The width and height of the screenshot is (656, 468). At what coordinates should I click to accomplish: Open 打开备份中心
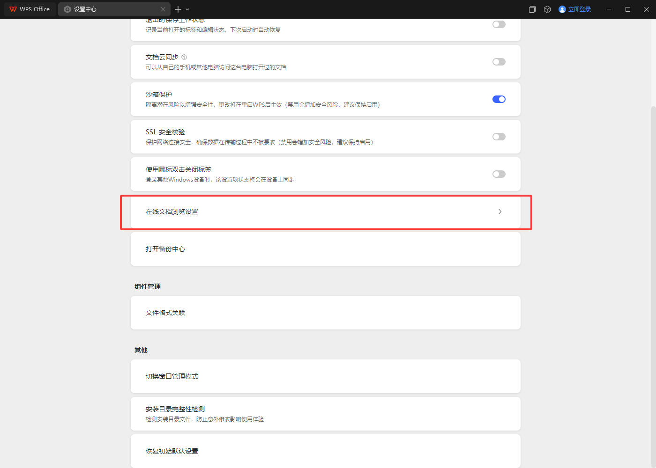pyautogui.click(x=165, y=249)
